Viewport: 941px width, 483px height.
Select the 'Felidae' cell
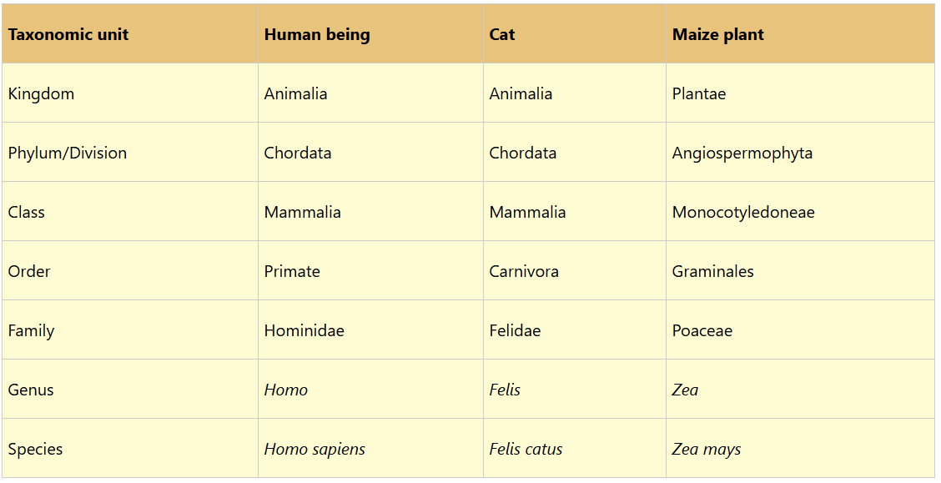tap(515, 331)
